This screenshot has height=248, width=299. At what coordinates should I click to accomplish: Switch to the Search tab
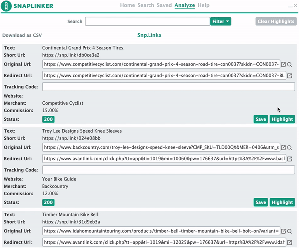(x=146, y=5)
